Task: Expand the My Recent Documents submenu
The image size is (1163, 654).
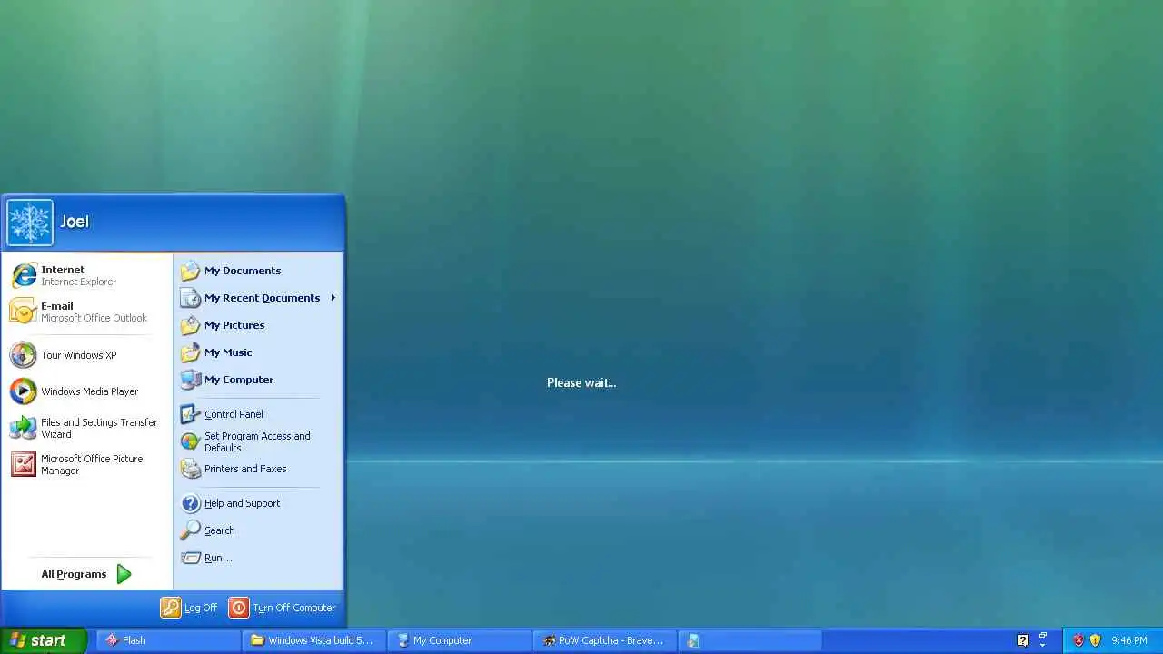Action: coord(258,298)
